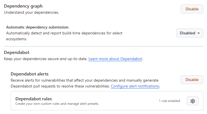
Task: Disable the Dependency graph
Action: 192,9
